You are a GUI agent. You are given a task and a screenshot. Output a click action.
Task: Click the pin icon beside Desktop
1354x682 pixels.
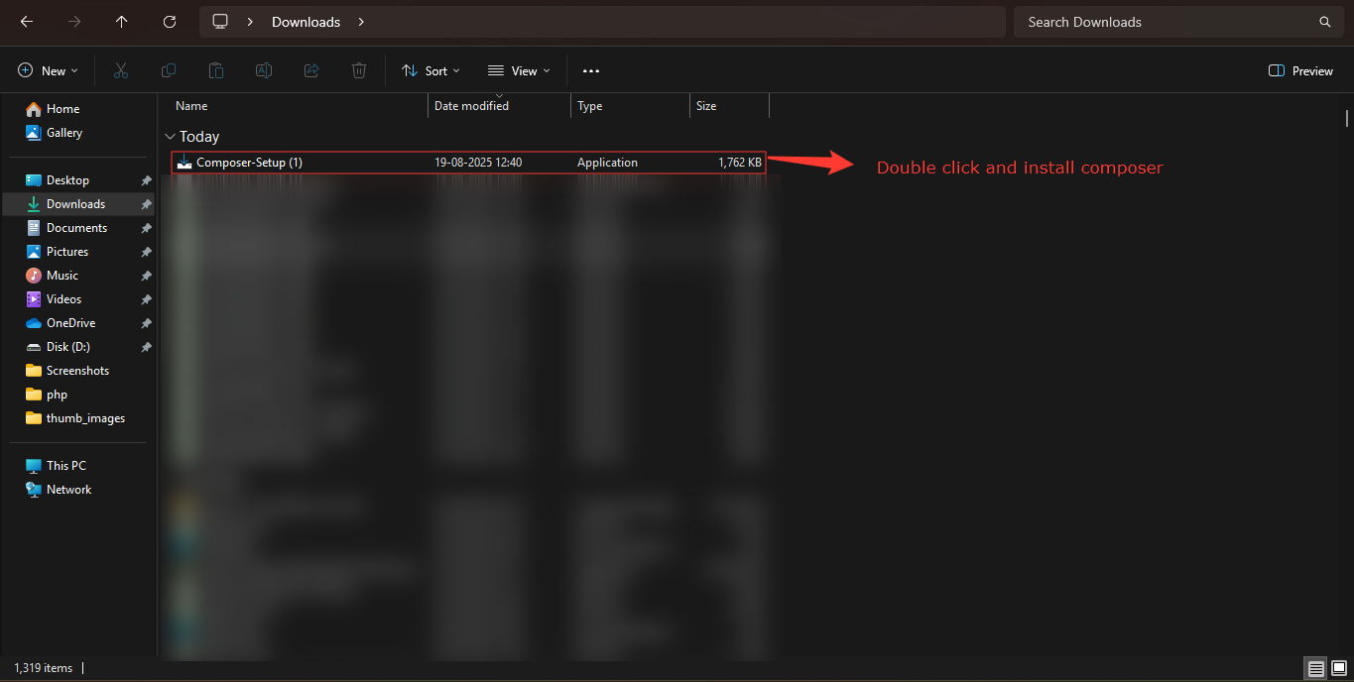(146, 180)
